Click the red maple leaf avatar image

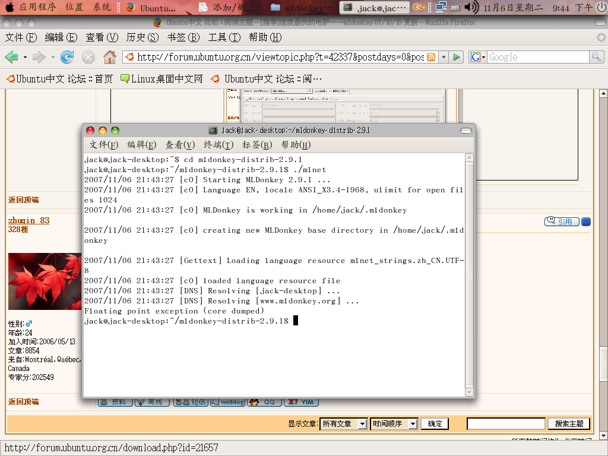[45, 281]
